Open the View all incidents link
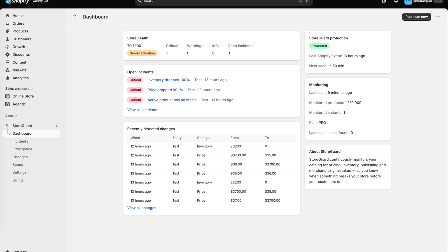The height and width of the screenshot is (252, 448). tap(142, 110)
